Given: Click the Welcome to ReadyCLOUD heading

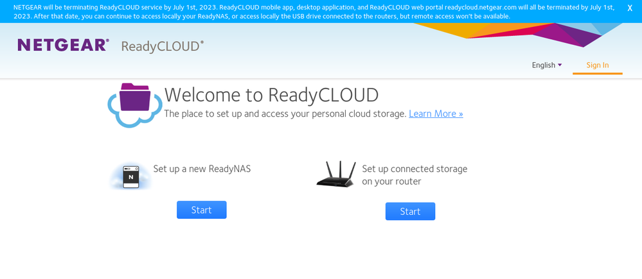Looking at the screenshot, I should 271,95.
